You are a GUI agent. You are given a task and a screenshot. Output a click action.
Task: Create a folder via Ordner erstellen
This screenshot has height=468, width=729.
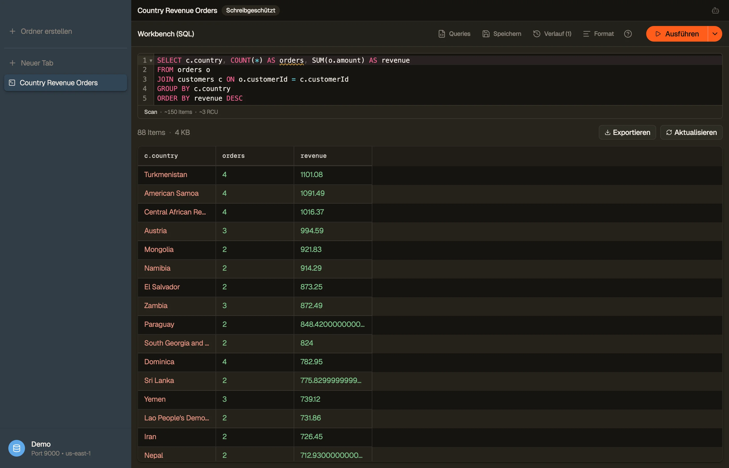[x=41, y=31]
